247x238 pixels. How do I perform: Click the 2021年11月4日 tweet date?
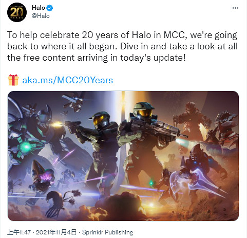(56, 232)
